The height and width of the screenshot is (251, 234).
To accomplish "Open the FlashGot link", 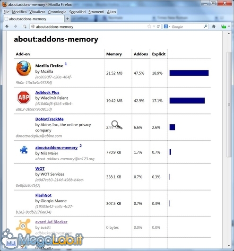I will 43,195.
